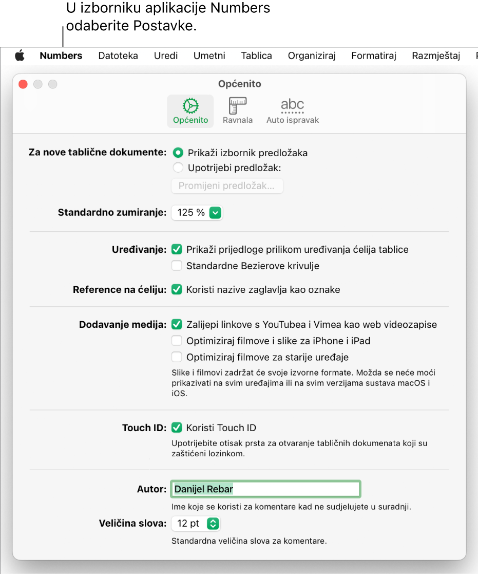Click the Autor name input field

265,489
